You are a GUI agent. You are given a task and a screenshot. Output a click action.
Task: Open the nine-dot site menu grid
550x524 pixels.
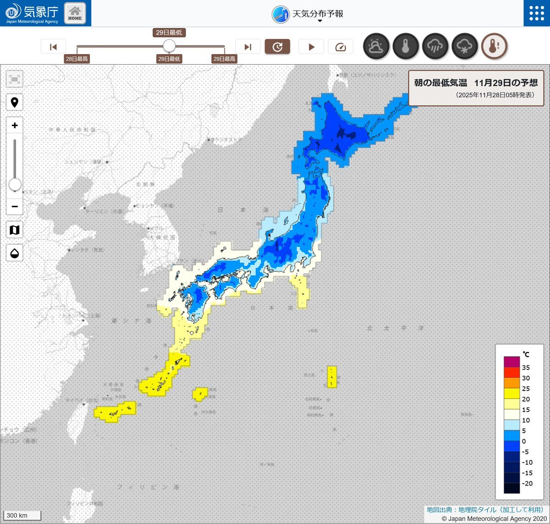(536, 13)
